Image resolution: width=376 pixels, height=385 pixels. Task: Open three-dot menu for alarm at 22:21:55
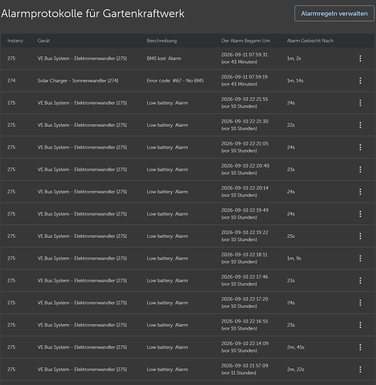(x=361, y=103)
